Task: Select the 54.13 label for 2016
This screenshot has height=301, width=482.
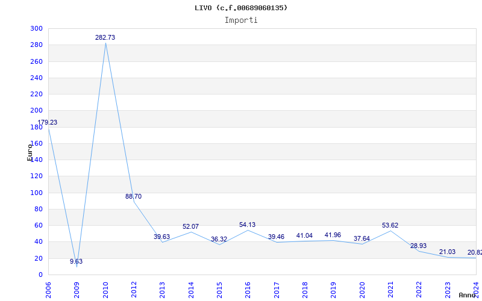Action: pyautogui.click(x=247, y=225)
